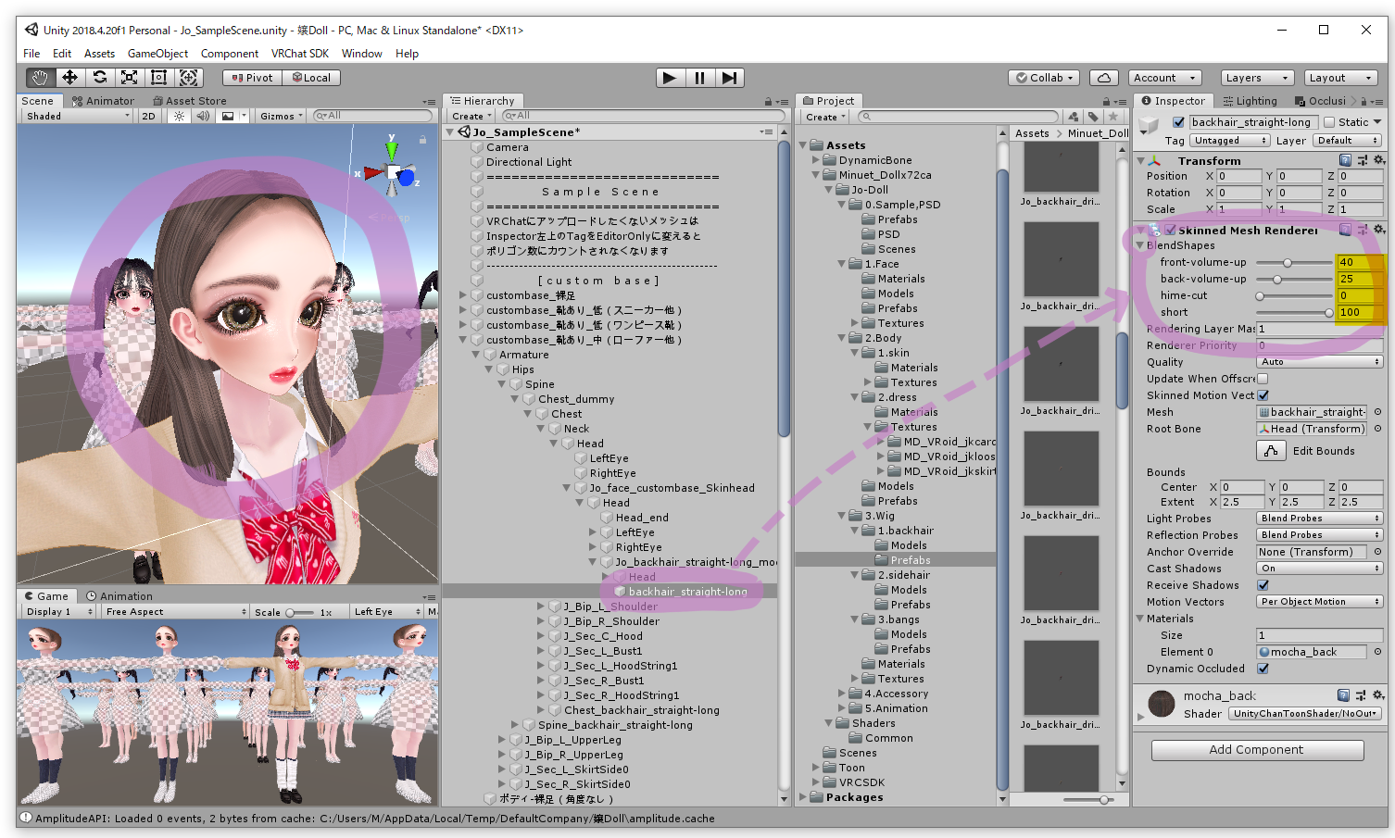Open the Tag Untagged dropdown
This screenshot has width=1395, height=838.
click(x=1230, y=141)
